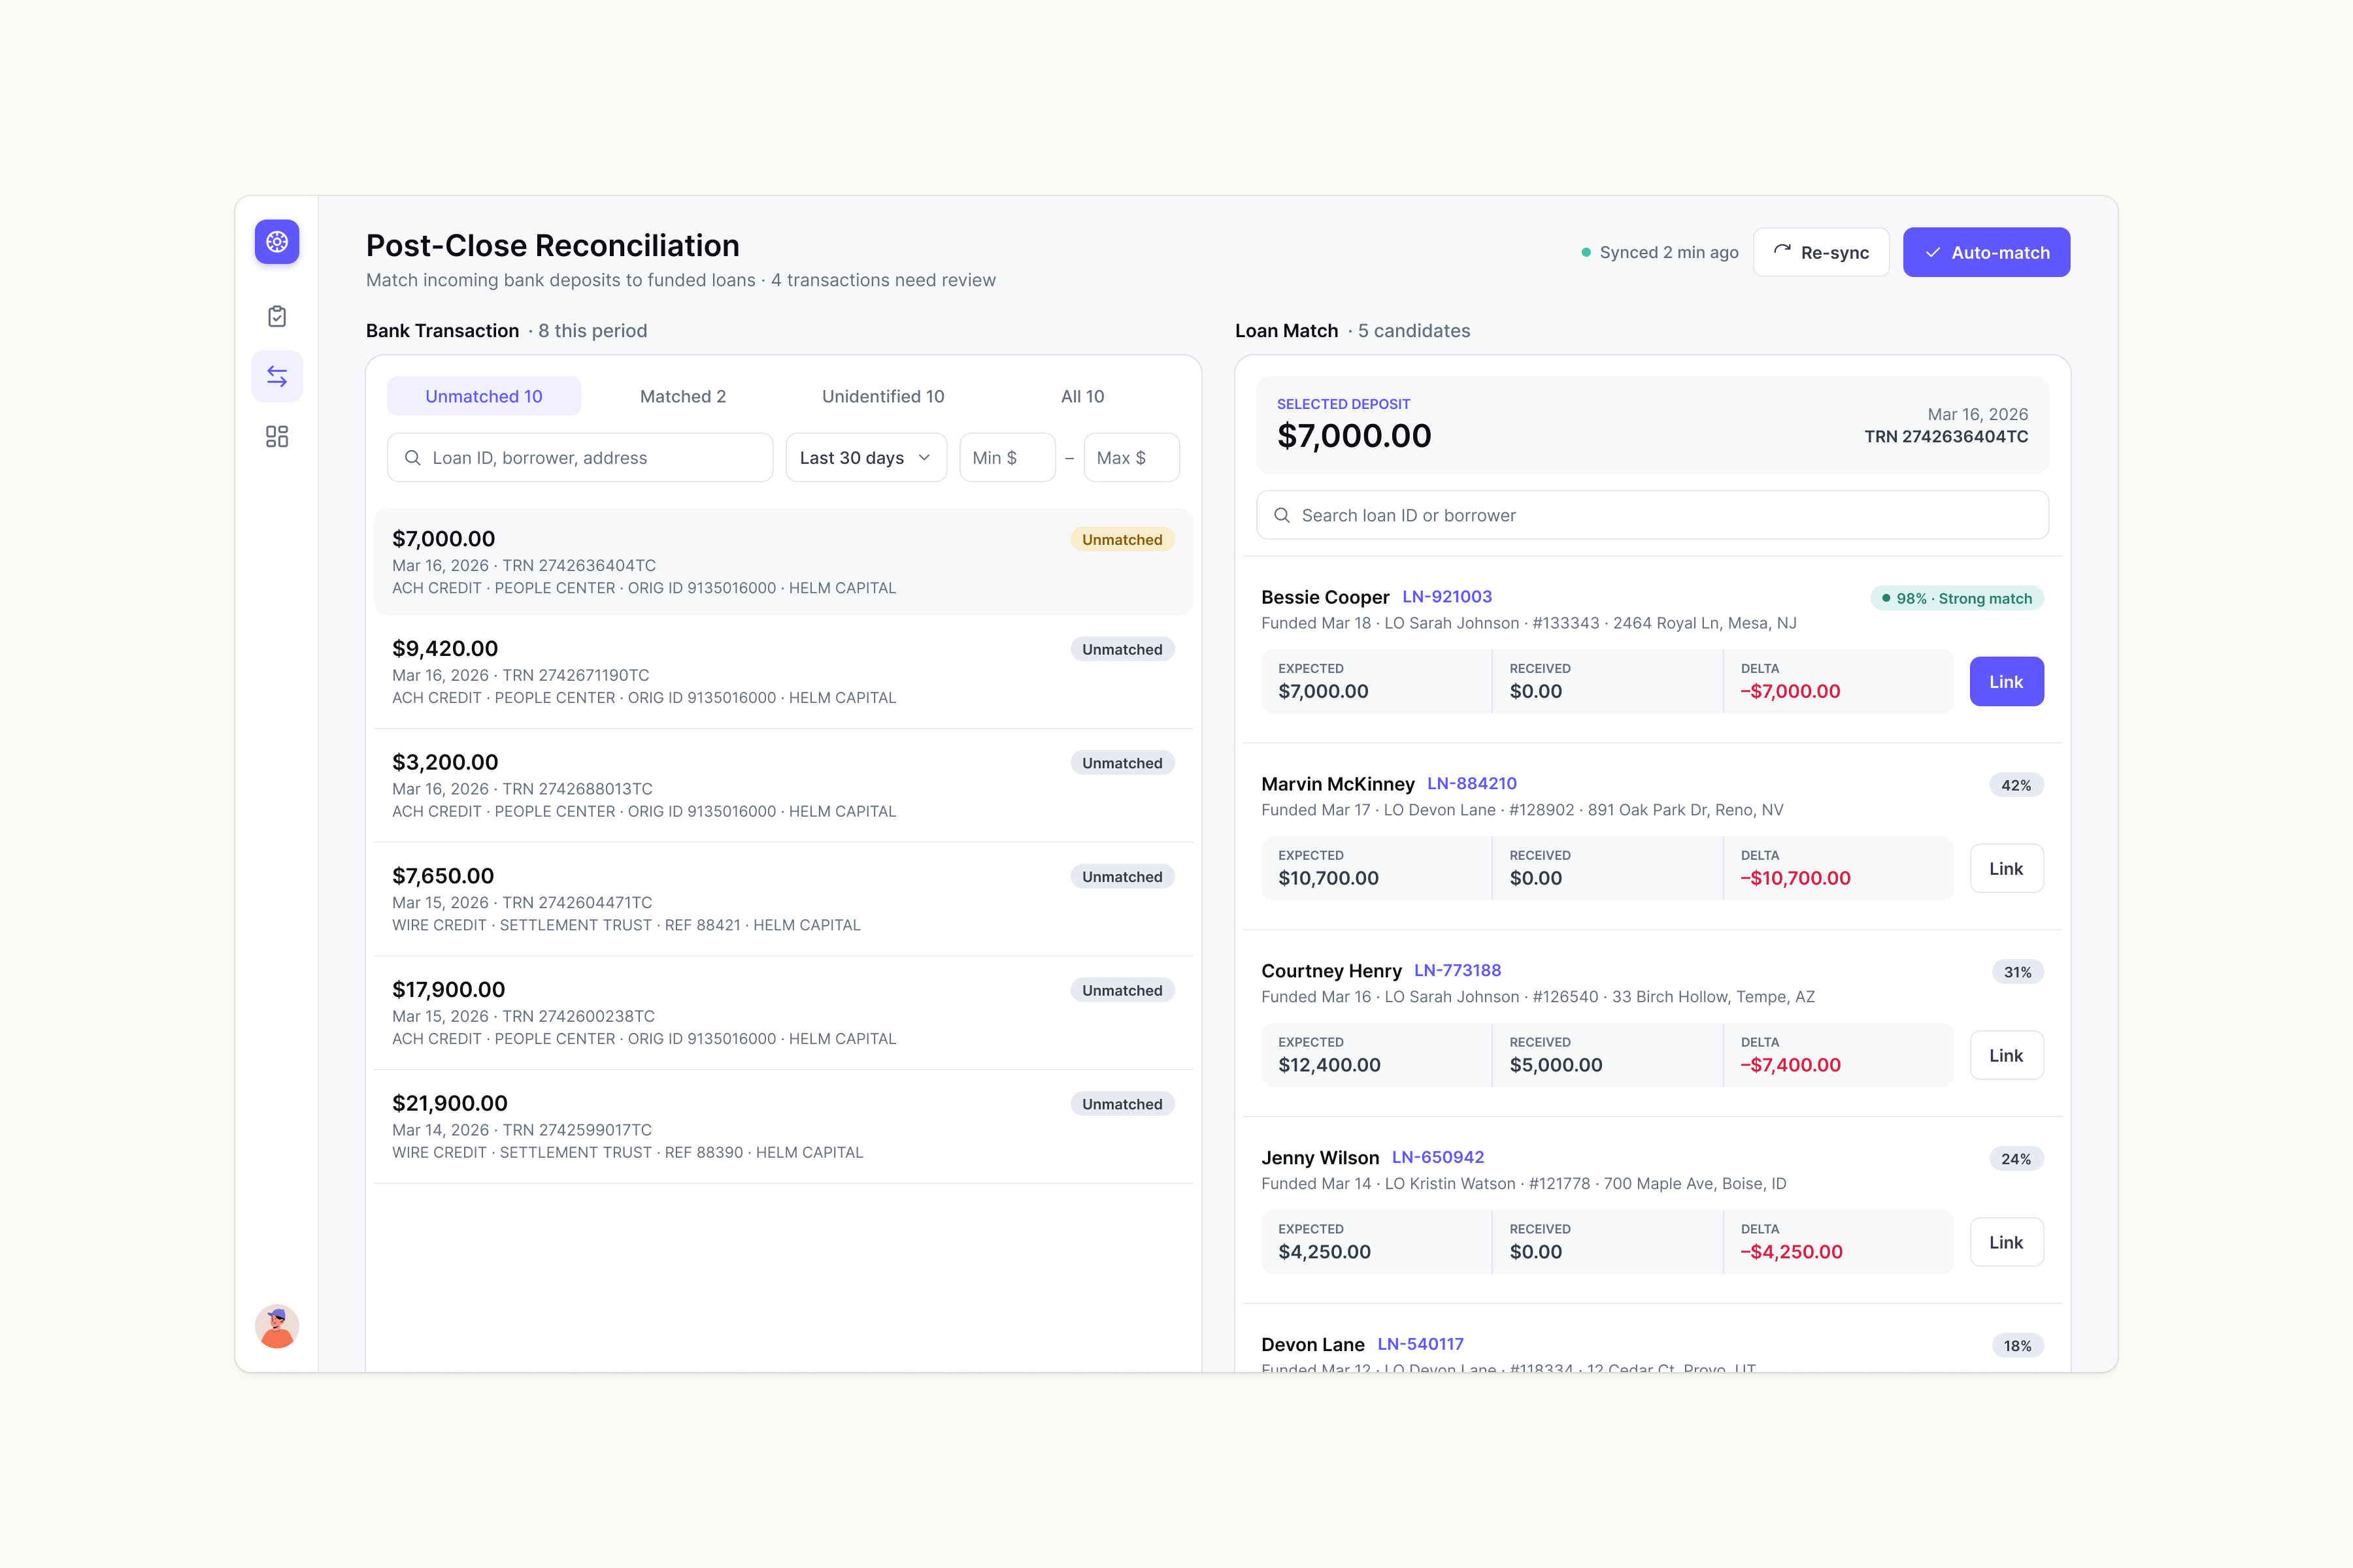Select the $9,420.00 bank transaction
This screenshot has width=2353, height=1568.
pos(783,672)
